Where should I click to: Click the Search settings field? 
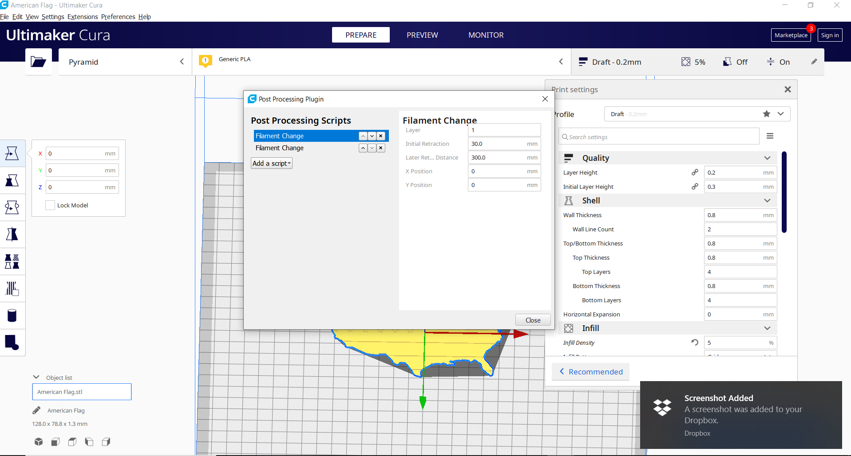click(659, 136)
